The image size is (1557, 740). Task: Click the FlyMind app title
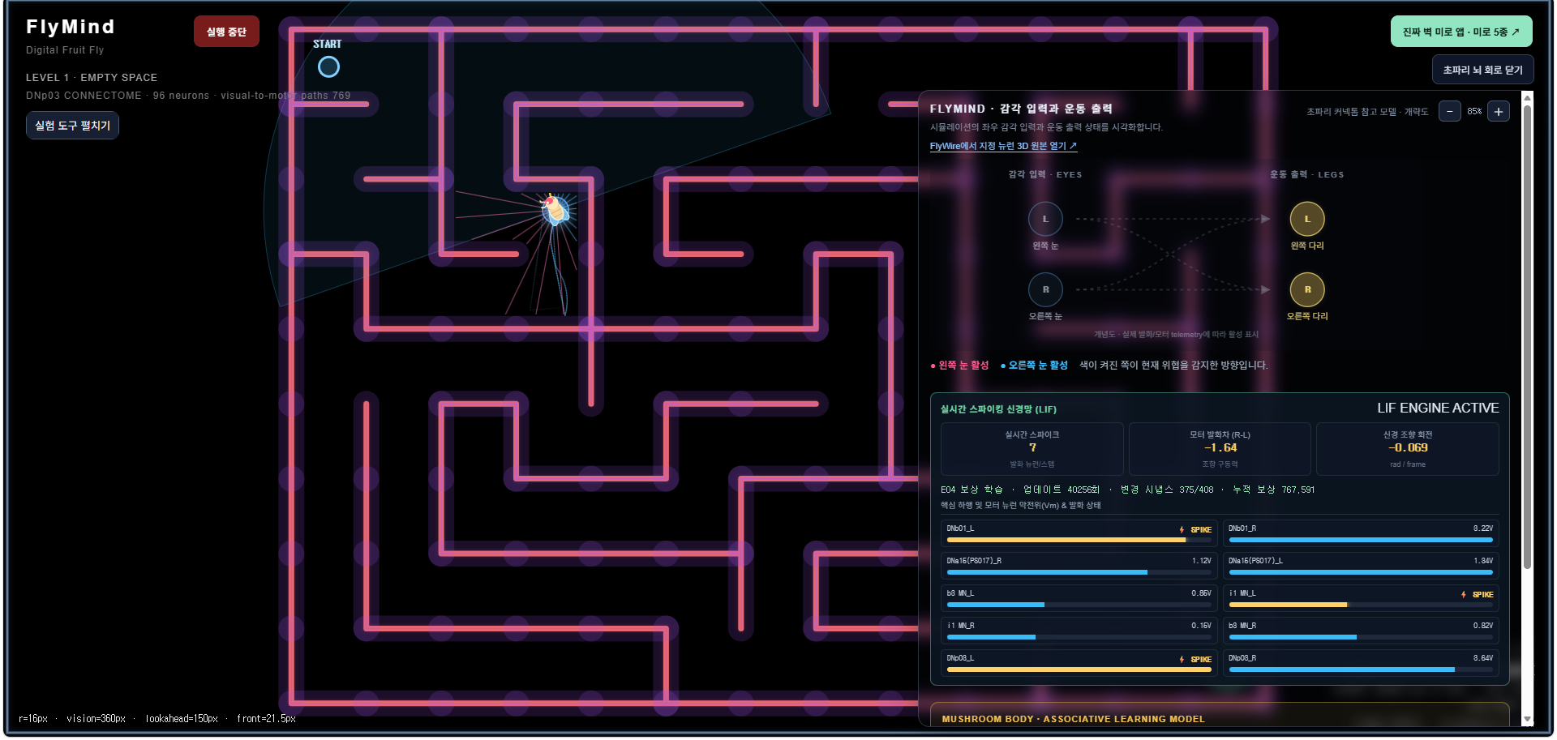pos(70,27)
